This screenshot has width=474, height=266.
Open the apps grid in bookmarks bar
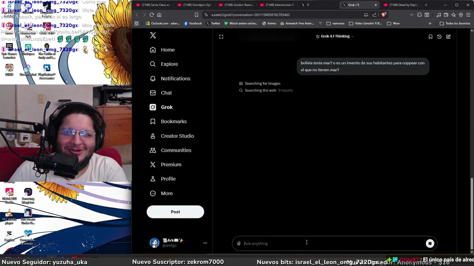point(137,23)
